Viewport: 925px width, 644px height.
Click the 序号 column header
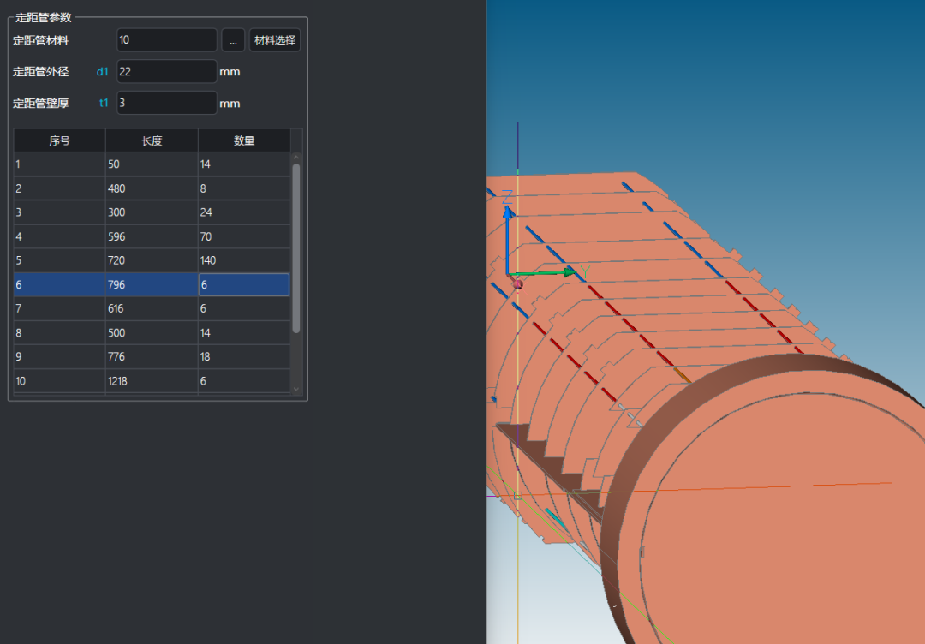(x=60, y=140)
